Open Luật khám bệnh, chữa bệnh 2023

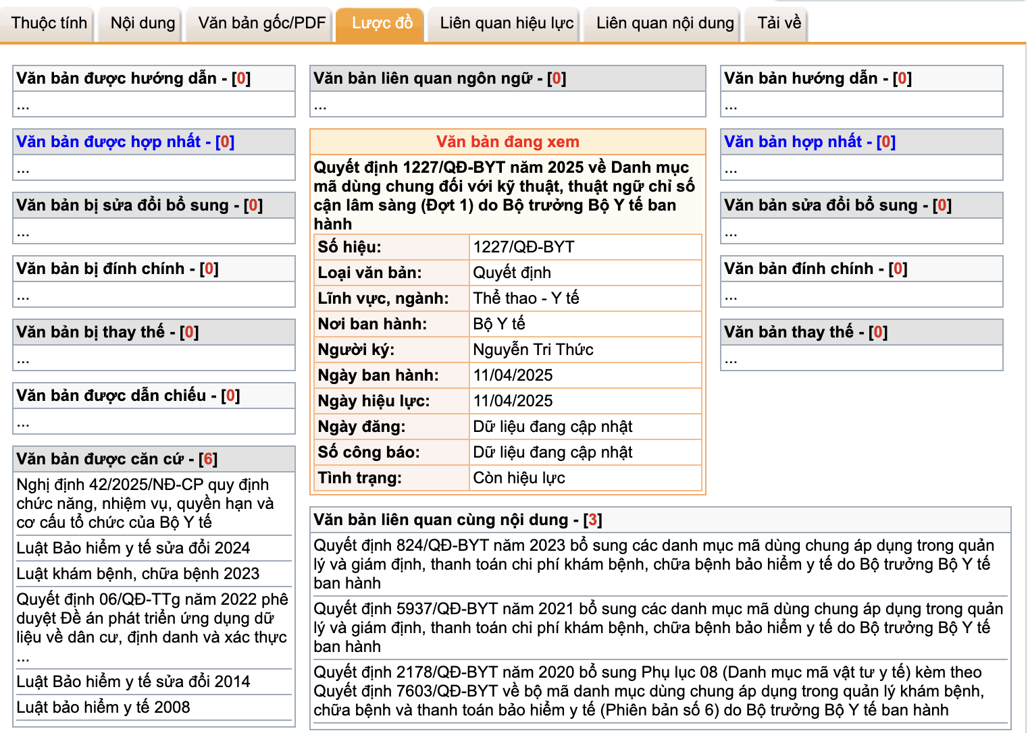pyautogui.click(x=138, y=574)
